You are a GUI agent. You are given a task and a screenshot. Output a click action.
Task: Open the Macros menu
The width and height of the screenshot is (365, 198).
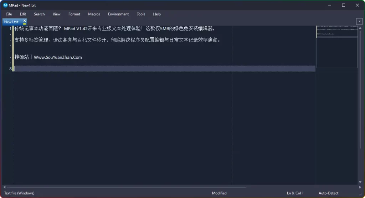click(x=94, y=14)
